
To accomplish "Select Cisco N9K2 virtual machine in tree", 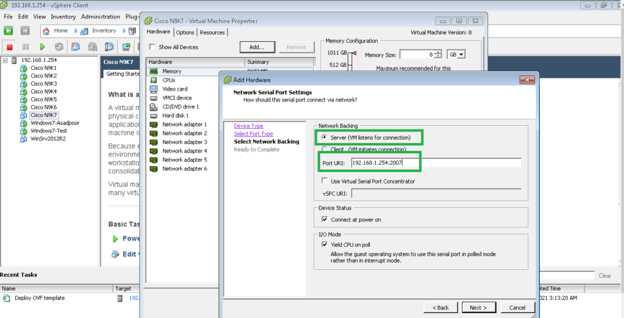I will click(43, 76).
